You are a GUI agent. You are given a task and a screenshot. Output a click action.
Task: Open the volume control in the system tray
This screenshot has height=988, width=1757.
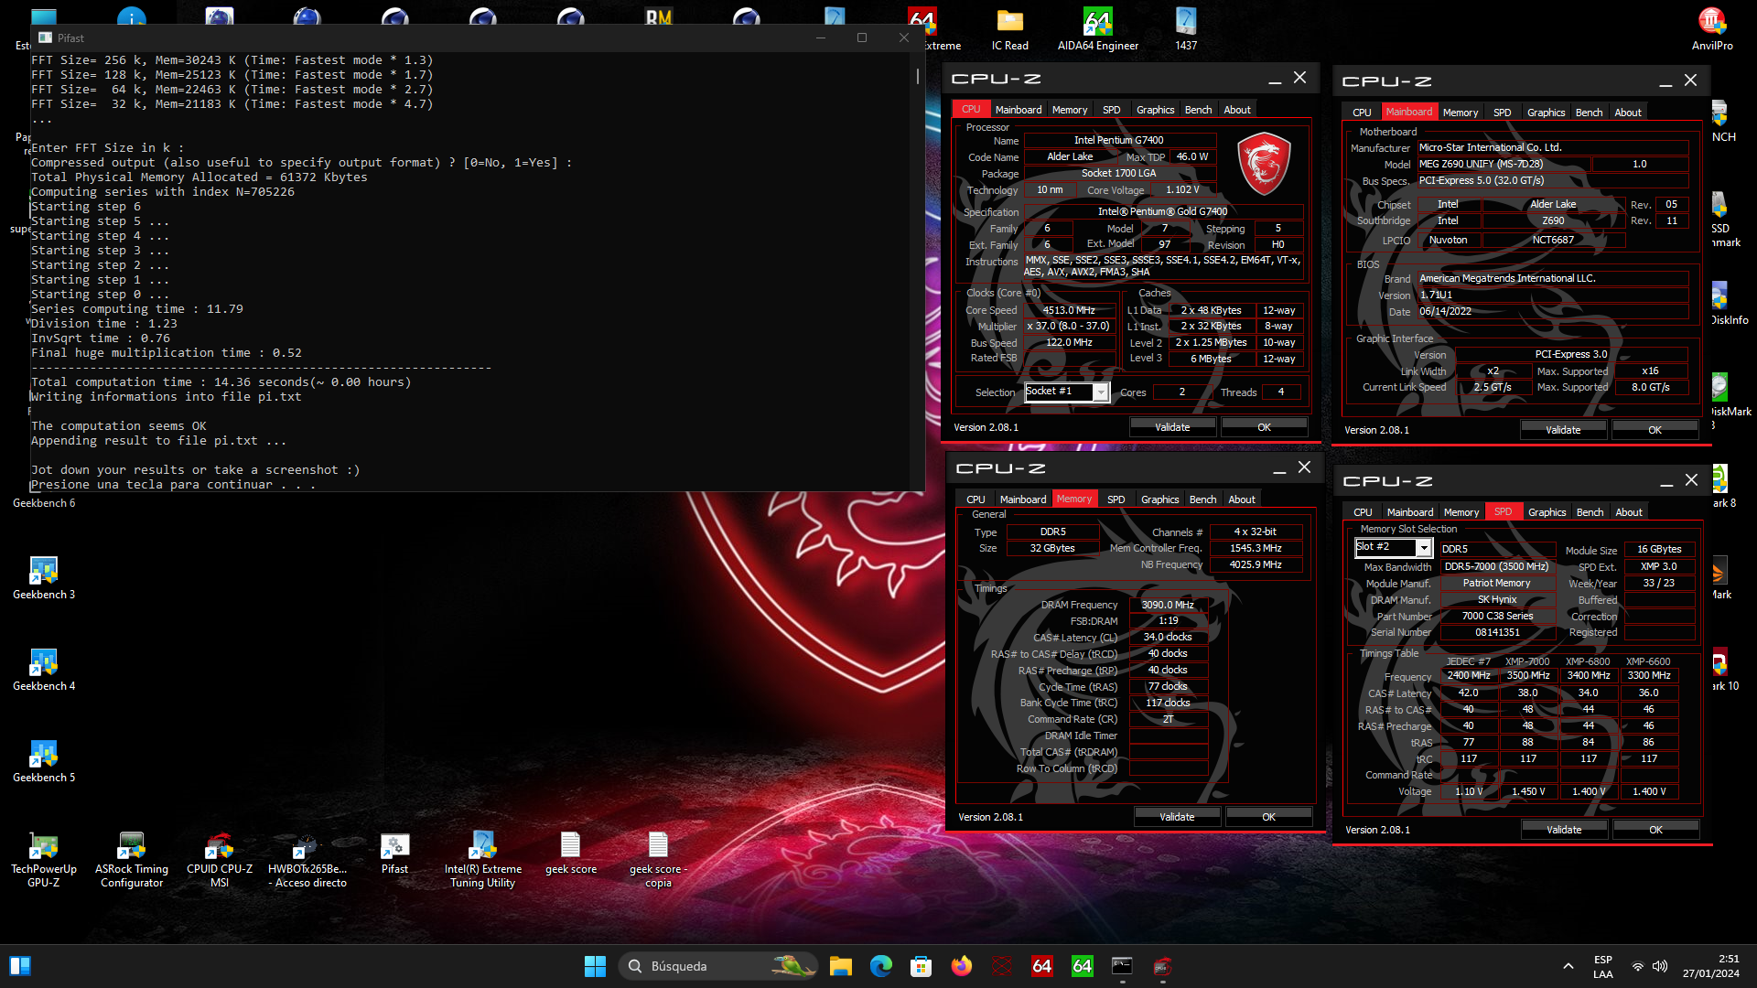click(x=1660, y=966)
